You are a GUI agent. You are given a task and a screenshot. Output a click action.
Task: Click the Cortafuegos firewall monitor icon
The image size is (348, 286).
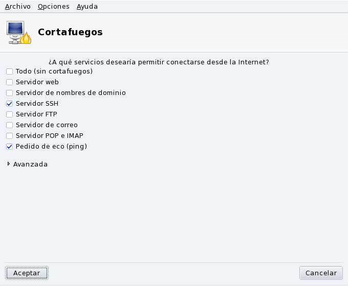click(18, 32)
